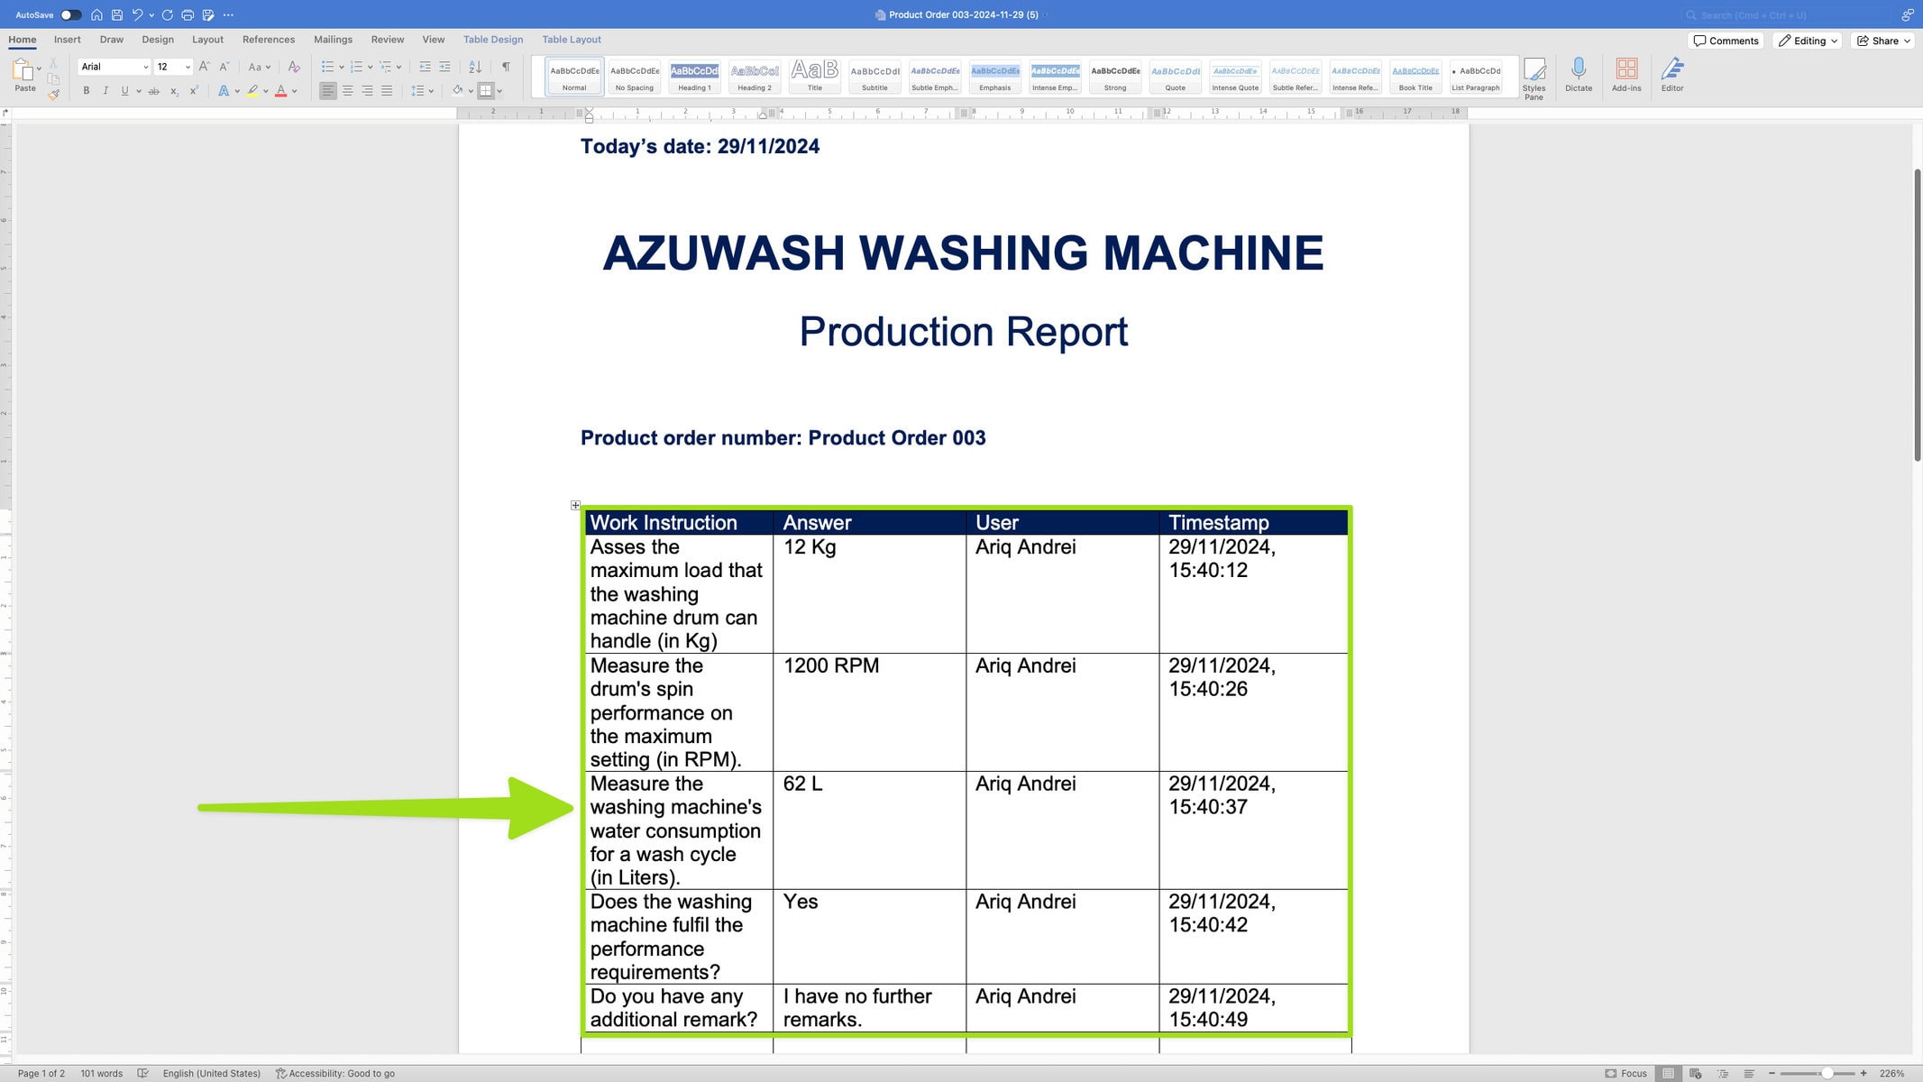This screenshot has width=1923, height=1082.
Task: Show paragraph marks with the pilcrow icon
Action: click(x=503, y=67)
